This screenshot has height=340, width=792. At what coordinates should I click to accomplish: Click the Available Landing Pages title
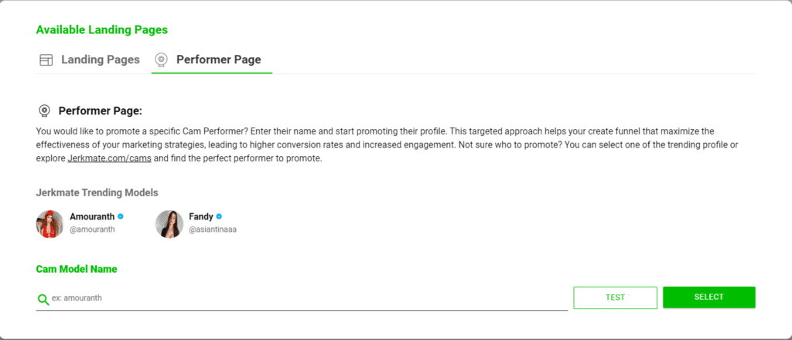101,30
